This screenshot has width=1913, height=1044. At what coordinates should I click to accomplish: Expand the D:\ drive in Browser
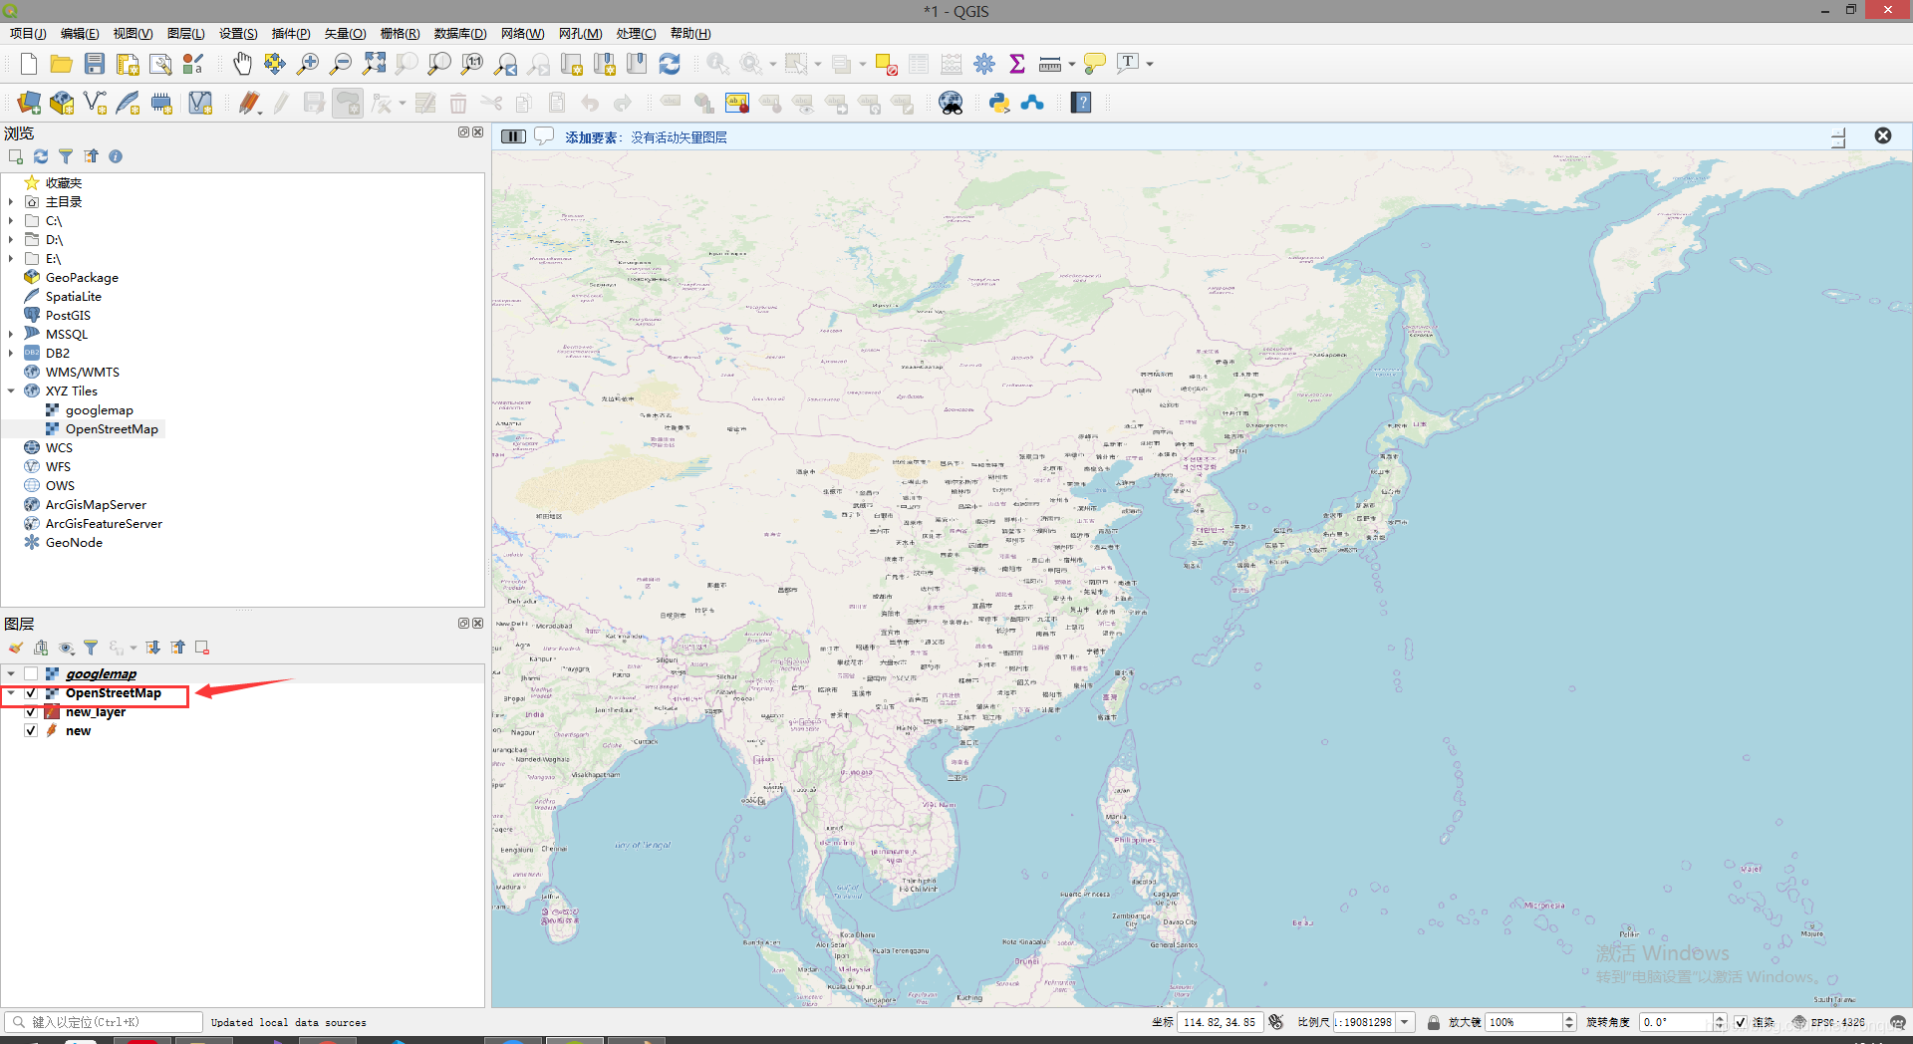pos(11,240)
